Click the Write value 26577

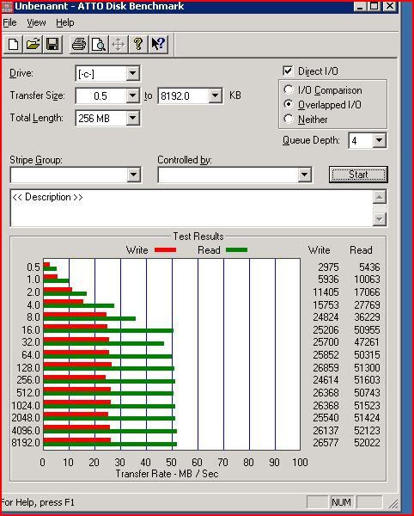326,443
